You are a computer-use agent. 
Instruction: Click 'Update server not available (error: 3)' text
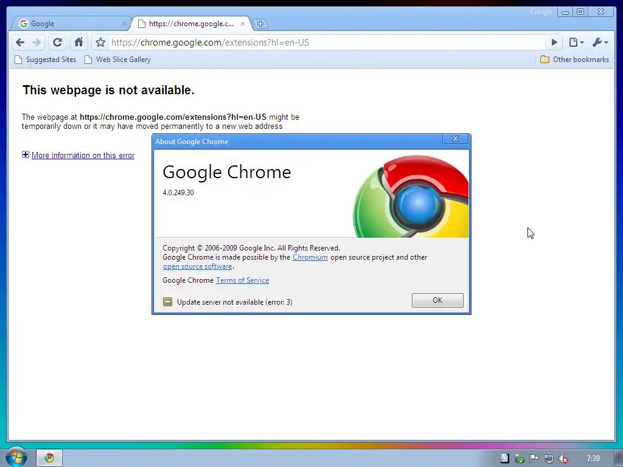235,302
